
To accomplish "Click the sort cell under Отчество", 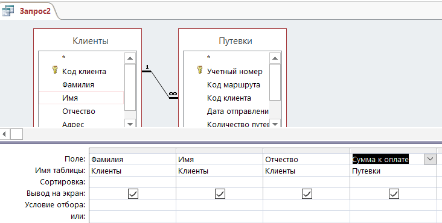I will pos(306,182).
